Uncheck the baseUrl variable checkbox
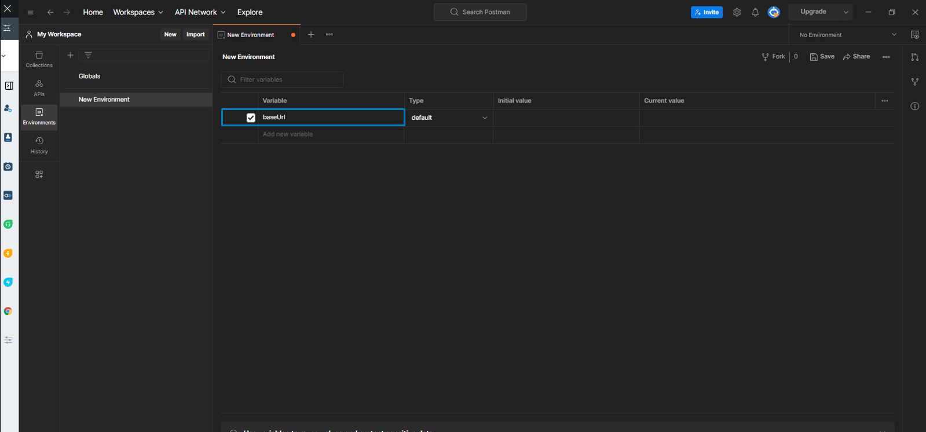Viewport: 926px width, 432px height. 251,118
